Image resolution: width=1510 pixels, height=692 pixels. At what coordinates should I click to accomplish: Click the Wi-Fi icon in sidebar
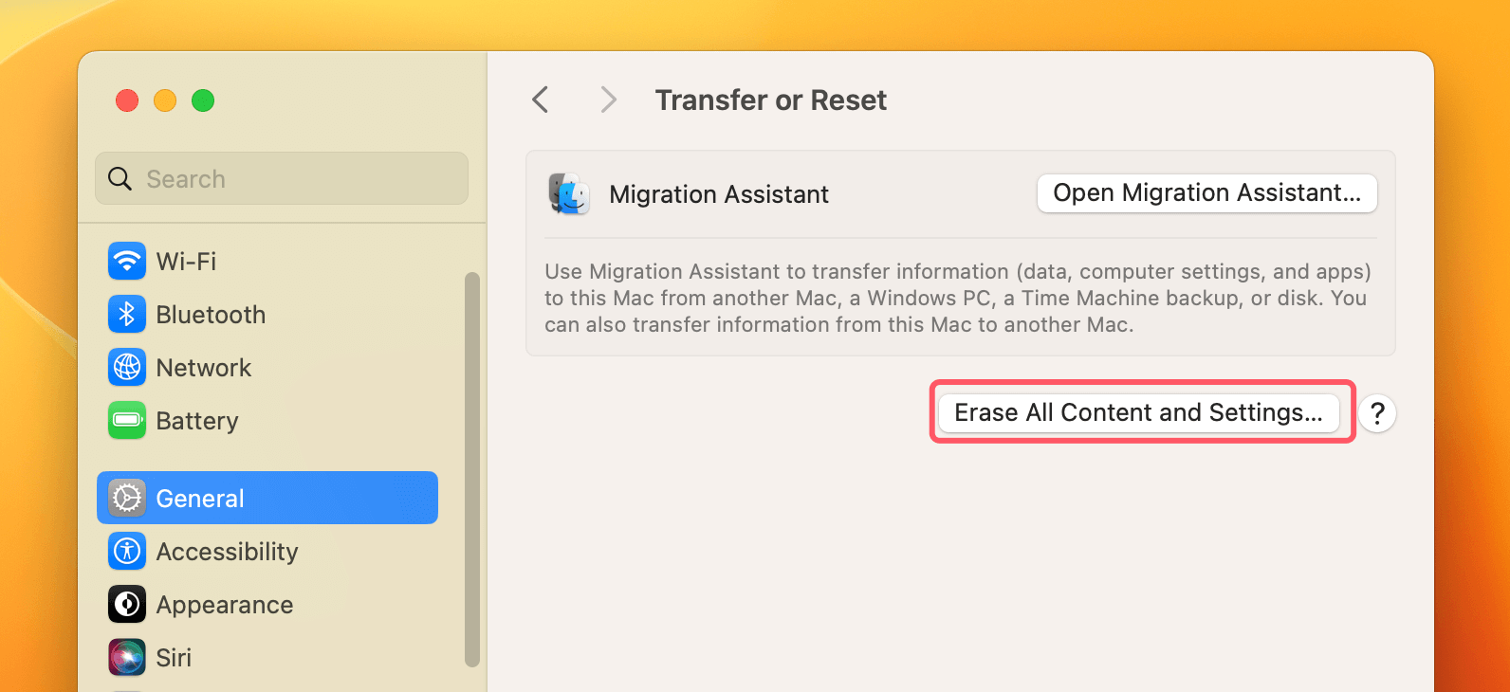pos(127,261)
